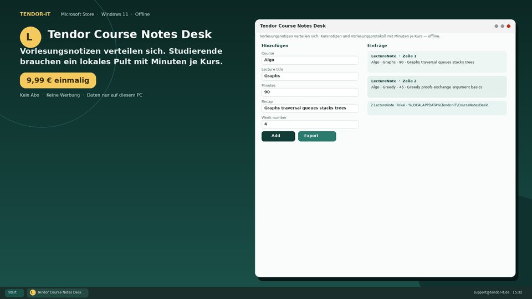The height and width of the screenshot is (299, 532).
Task: Open Tendor Course Notes Desk taskbar item
Action: [x=58, y=292]
